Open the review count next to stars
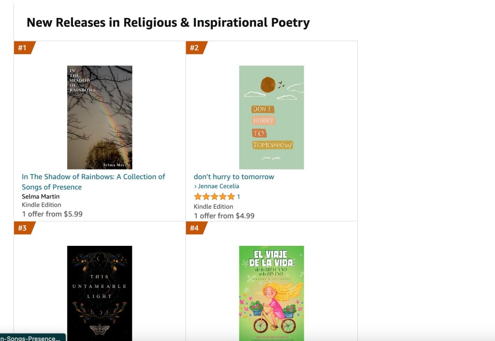 (238, 197)
